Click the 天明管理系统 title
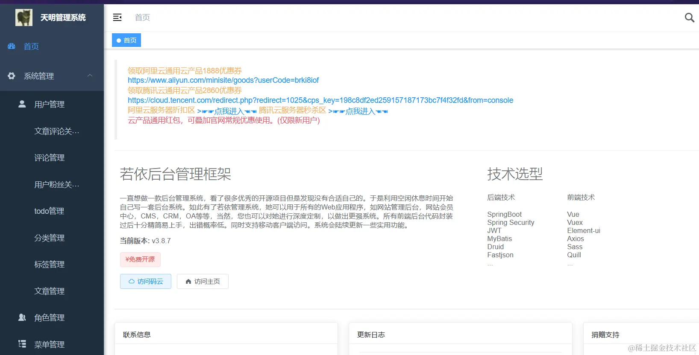Image resolution: width=699 pixels, height=355 pixels. click(63, 17)
